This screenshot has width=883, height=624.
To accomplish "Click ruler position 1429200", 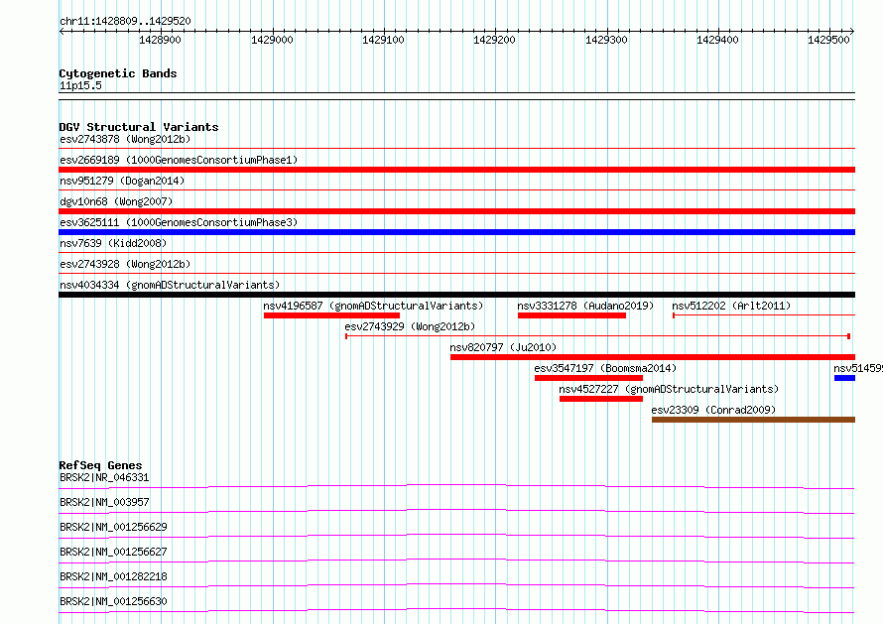I will click(x=494, y=40).
